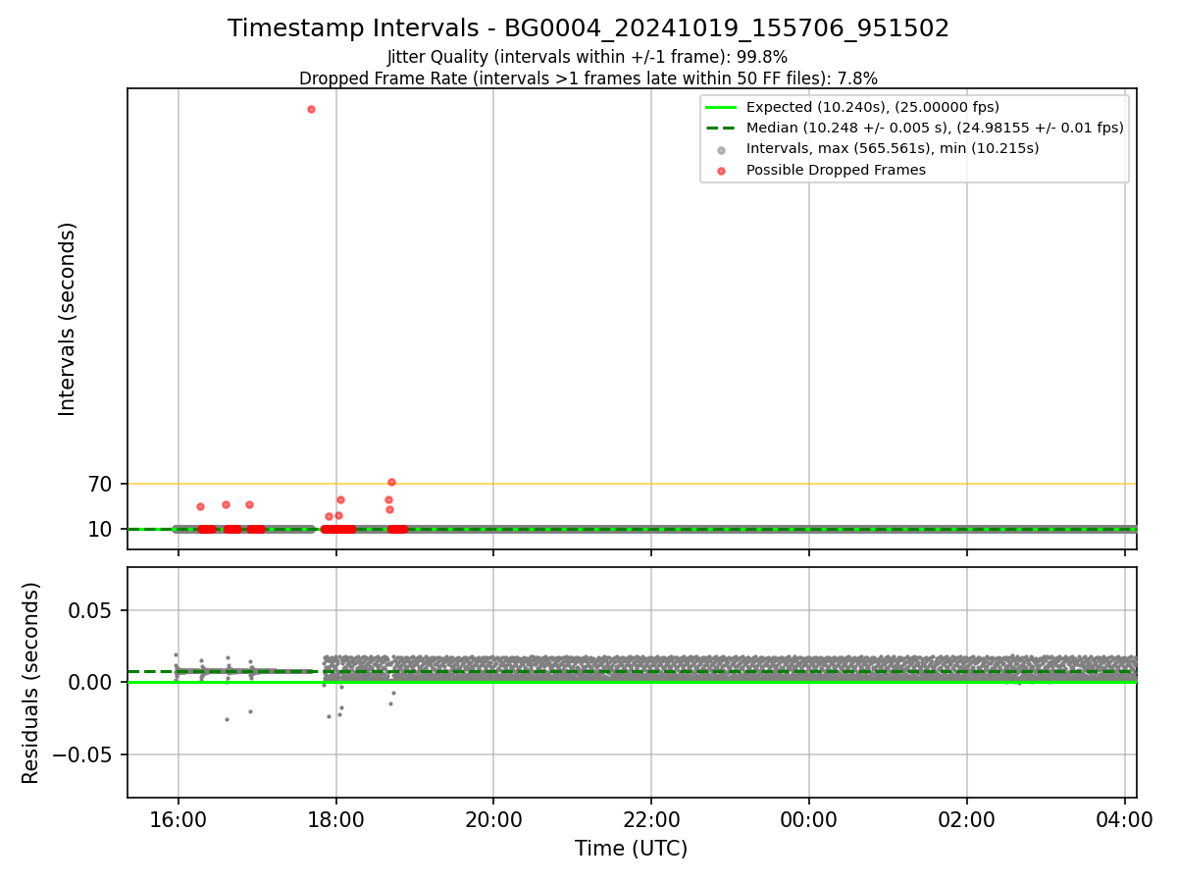Click the "22:00" time tick label
This screenshot has width=1177, height=883.
[651, 818]
